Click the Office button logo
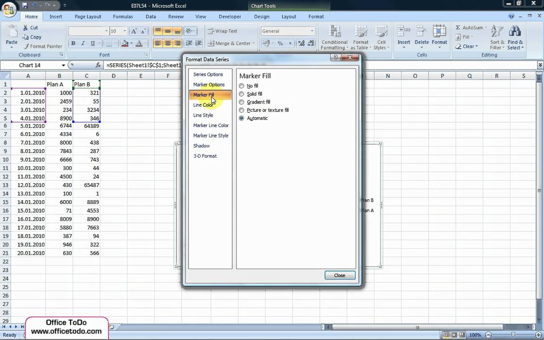The image size is (544, 340). 8,9
